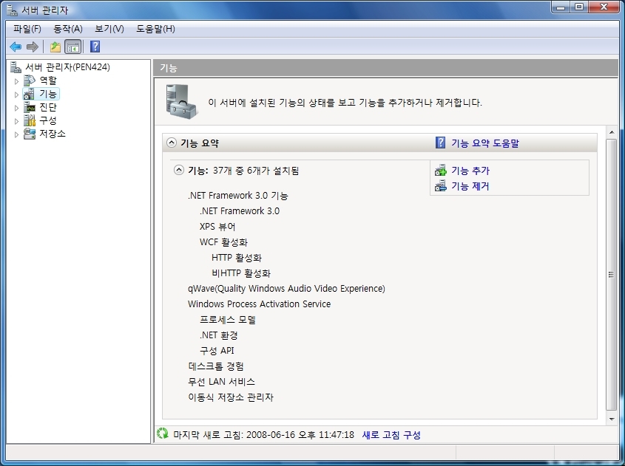Click the Windows Process Activation Service entry

(259, 304)
